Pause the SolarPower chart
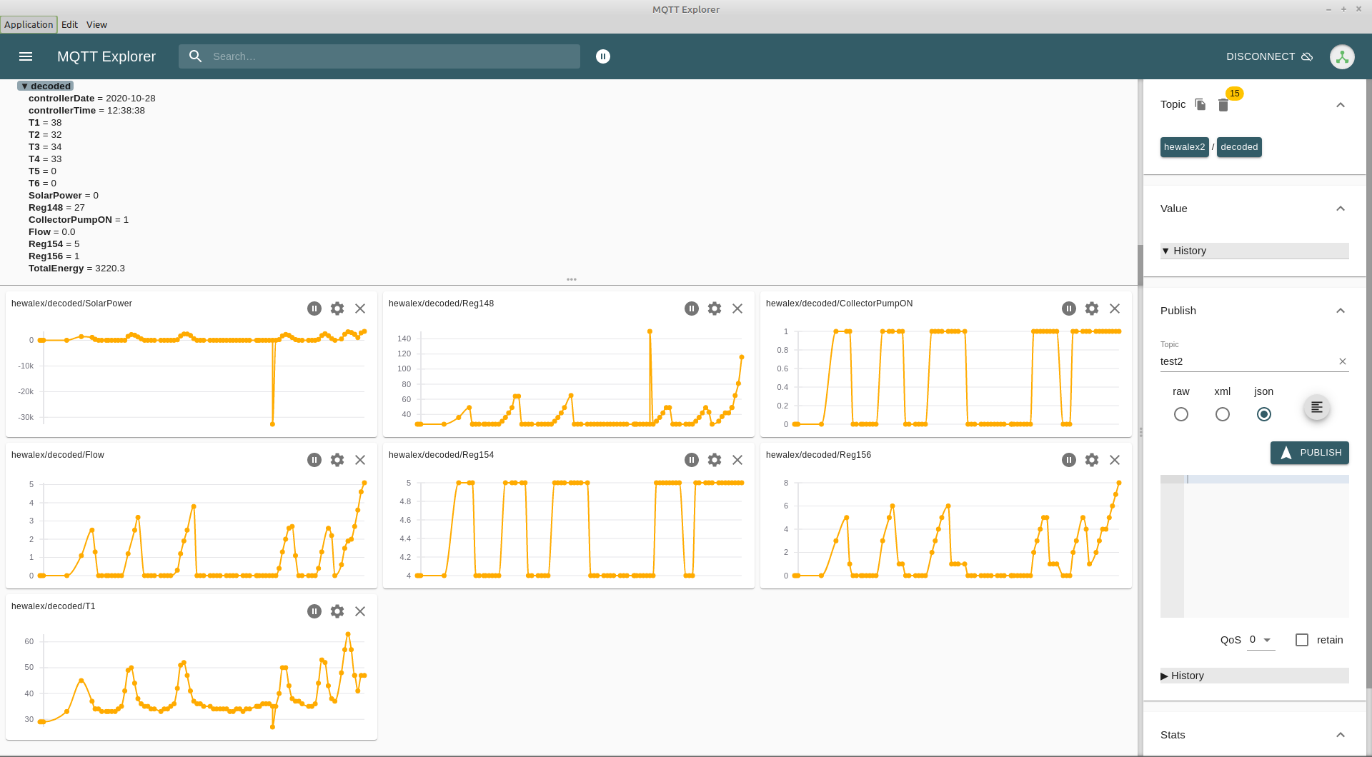Image resolution: width=1372 pixels, height=757 pixels. (314, 309)
